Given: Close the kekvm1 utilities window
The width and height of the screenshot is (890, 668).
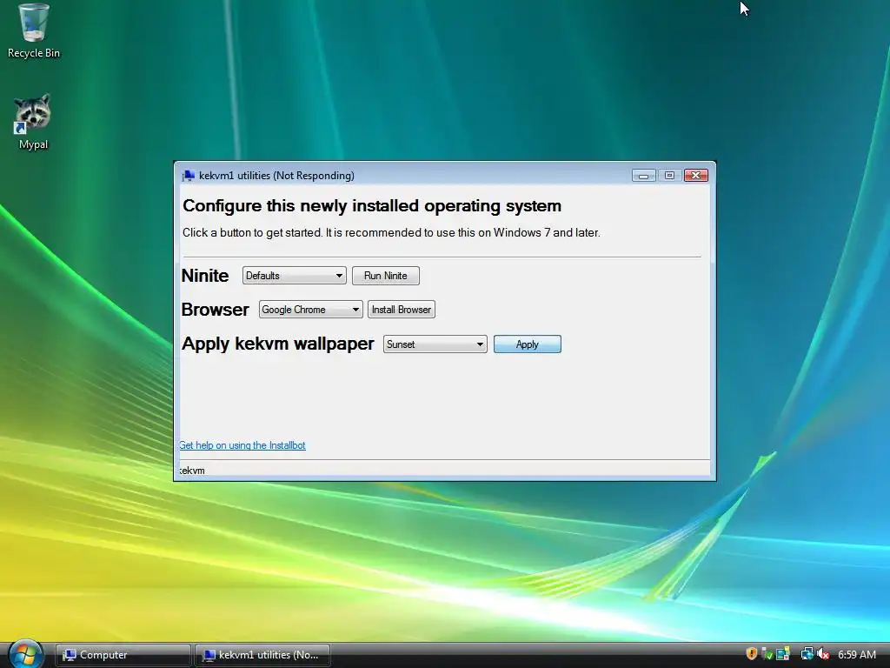Looking at the screenshot, I should (696, 176).
